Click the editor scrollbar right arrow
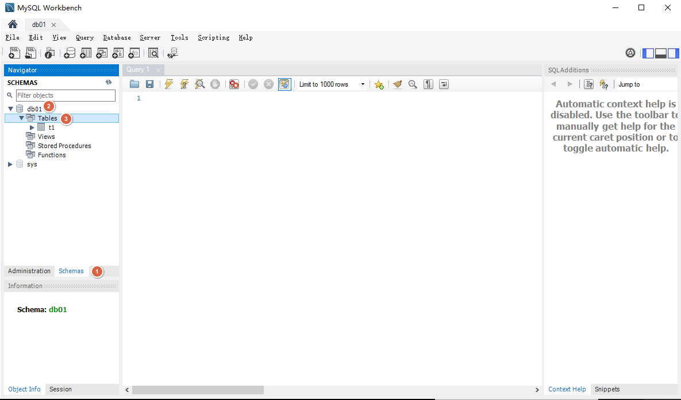The width and height of the screenshot is (681, 400). (x=537, y=390)
